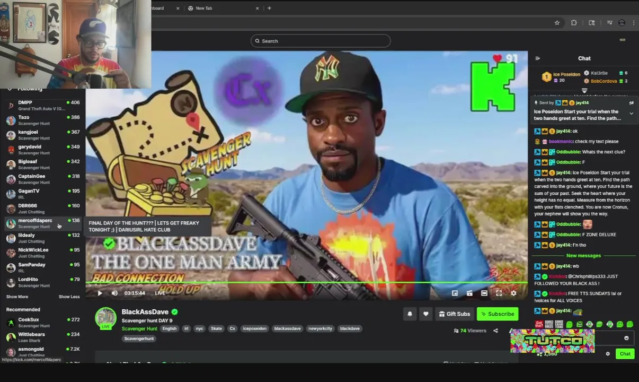
Task: Click the green Subscribe button
Action: point(497,314)
